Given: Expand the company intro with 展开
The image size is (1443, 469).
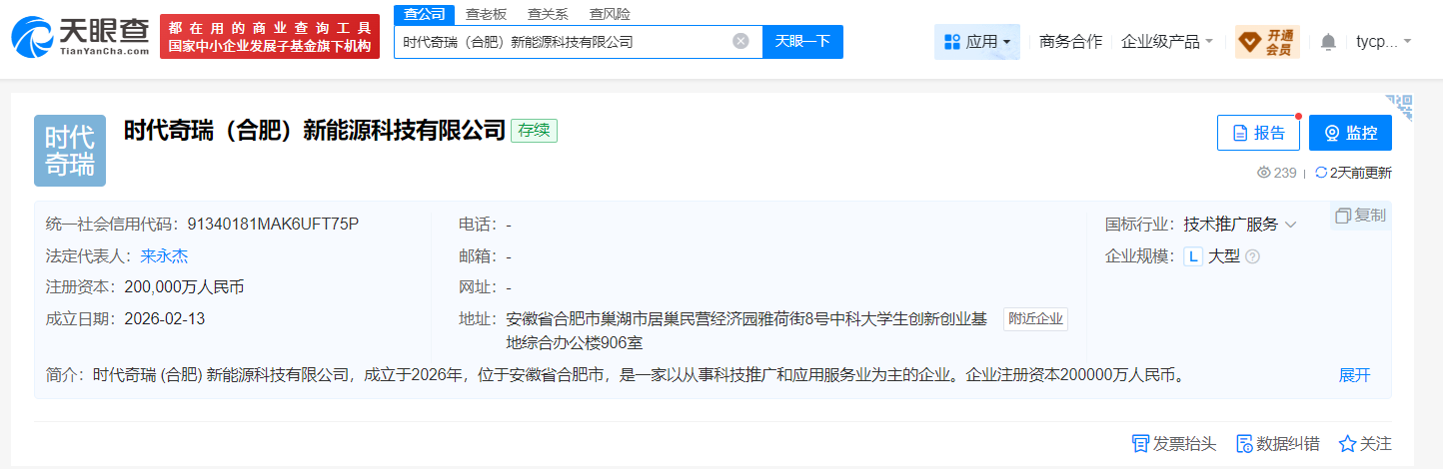Looking at the screenshot, I should point(1355,375).
